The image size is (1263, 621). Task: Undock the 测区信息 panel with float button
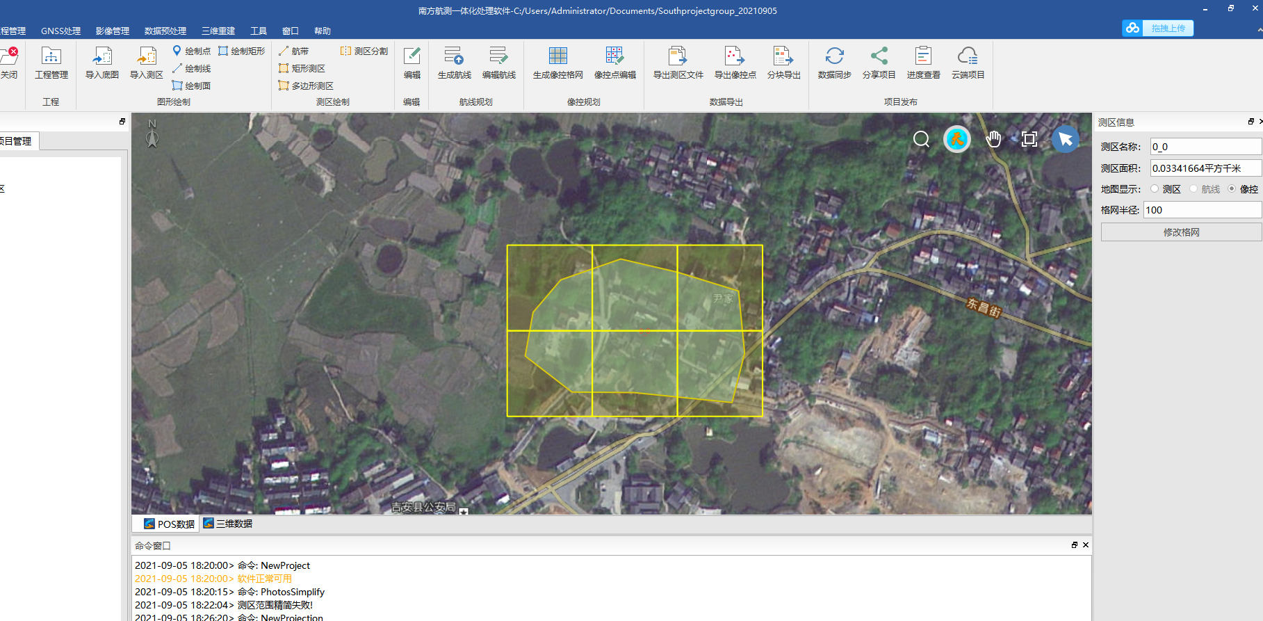tap(1250, 122)
